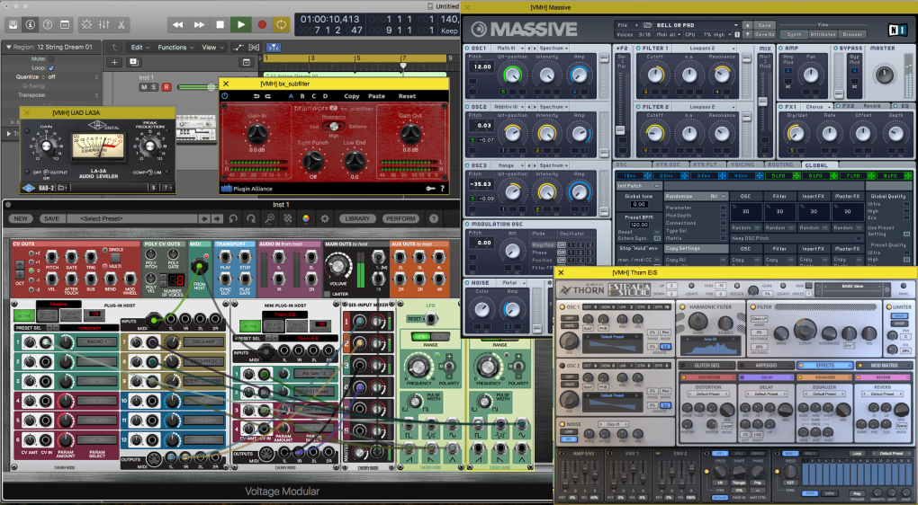Toggle the LIMITER button on Main Outs

(x=328, y=294)
